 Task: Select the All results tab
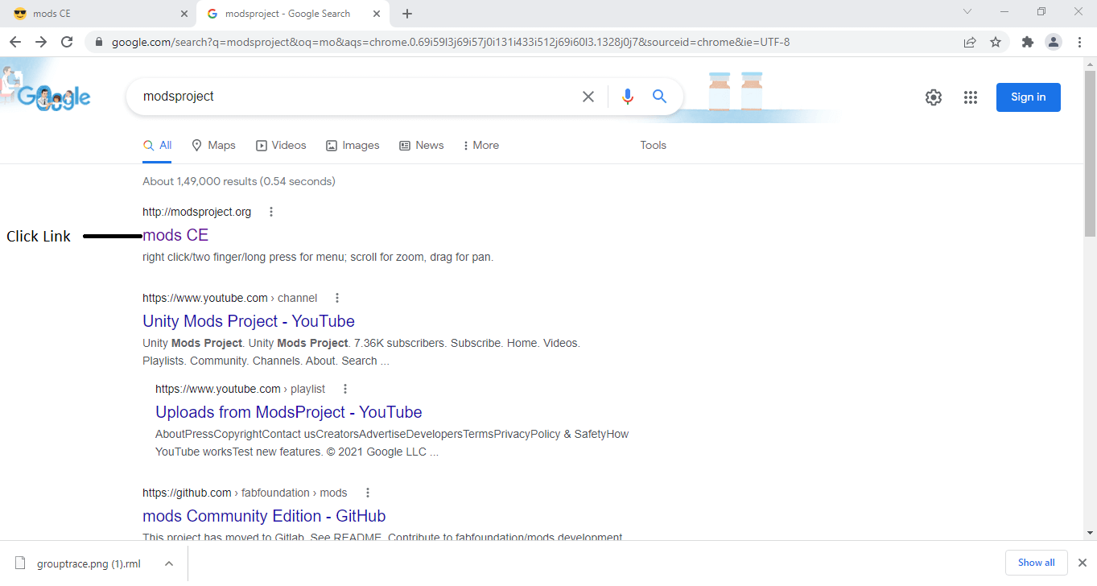(157, 146)
